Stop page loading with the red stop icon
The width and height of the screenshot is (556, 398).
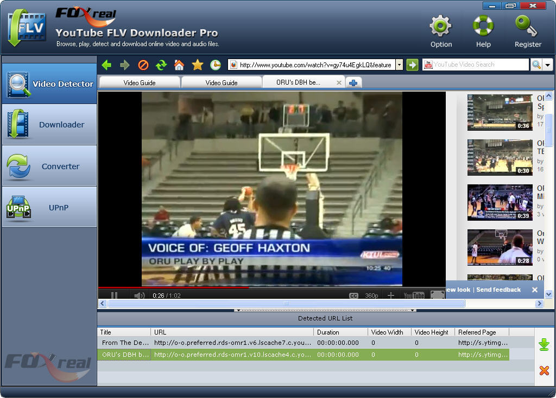click(x=143, y=65)
